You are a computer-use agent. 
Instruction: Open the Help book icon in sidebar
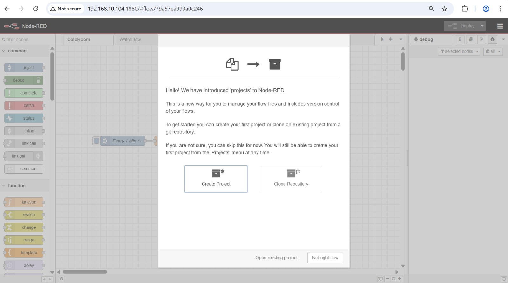[471, 39]
